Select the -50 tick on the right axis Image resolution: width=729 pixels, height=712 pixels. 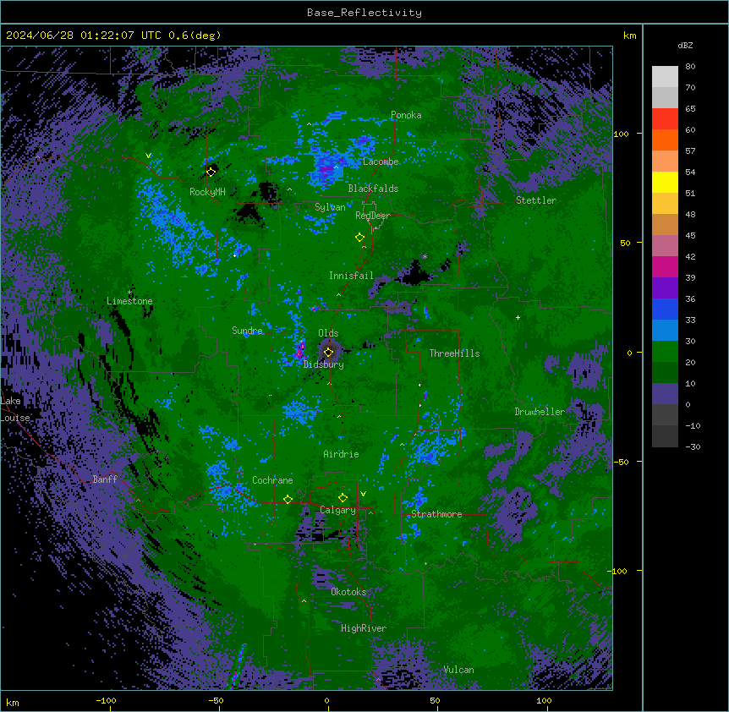[620, 462]
